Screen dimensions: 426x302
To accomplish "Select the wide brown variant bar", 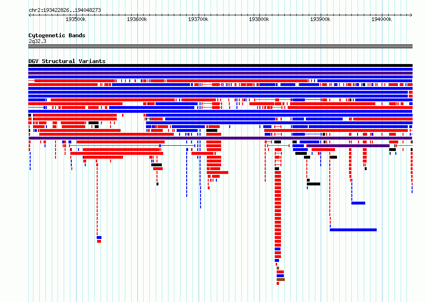I will coord(280,280).
